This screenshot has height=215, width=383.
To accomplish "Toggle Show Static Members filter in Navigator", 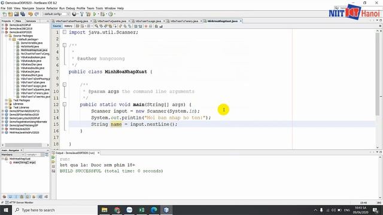I will click(16, 196).
